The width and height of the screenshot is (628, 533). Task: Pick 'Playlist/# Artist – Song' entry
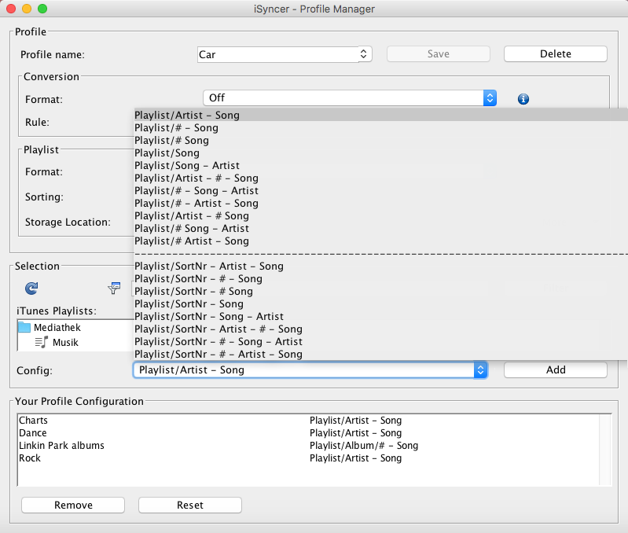tap(380, 241)
